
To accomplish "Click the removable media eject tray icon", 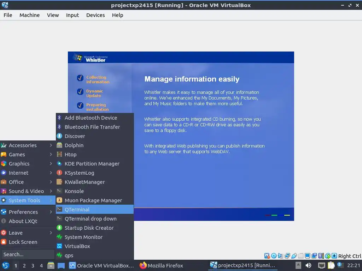I will click(x=298, y=265).
